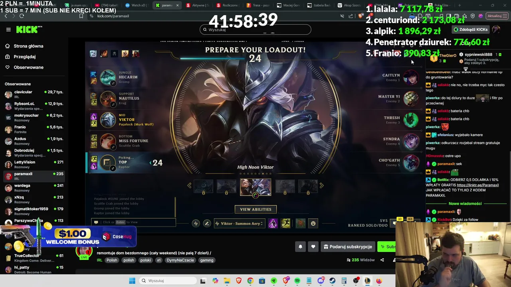This screenshot has width=511, height=287.
Task: Open the Azdus channel in sidebar
Action: point(34,141)
